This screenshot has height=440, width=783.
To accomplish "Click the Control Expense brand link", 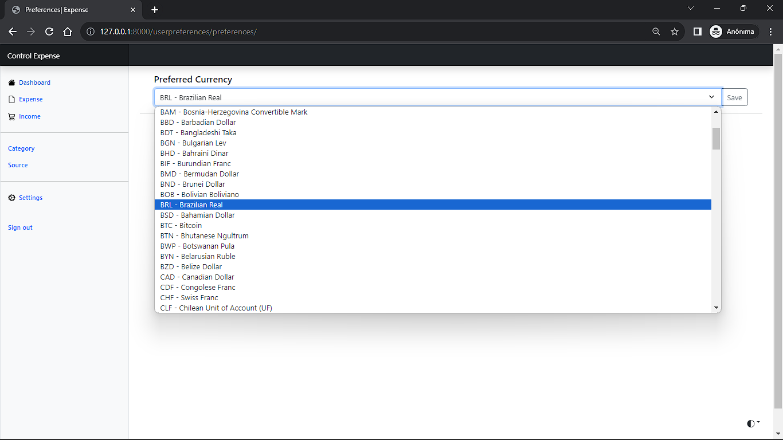I will click(x=33, y=56).
